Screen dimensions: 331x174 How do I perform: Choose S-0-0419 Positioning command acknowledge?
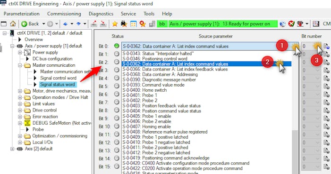coord(166,158)
